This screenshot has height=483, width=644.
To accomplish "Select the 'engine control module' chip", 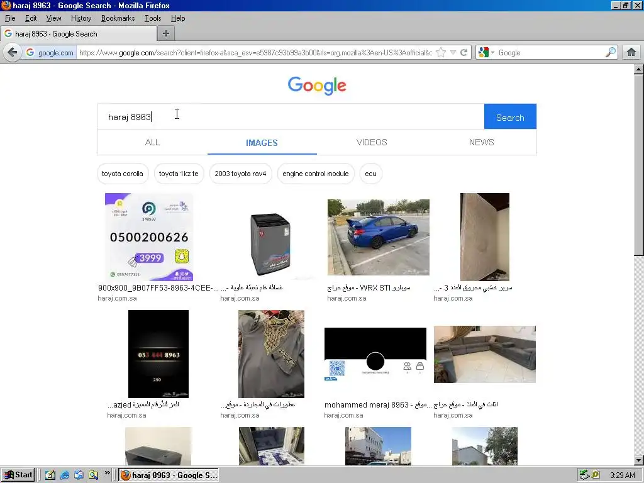I will pyautogui.click(x=316, y=174).
